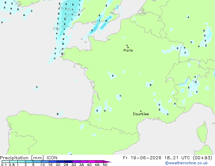215x166 pixels.
Task: Click the 50 legend scale value
Action: [105, 165]
